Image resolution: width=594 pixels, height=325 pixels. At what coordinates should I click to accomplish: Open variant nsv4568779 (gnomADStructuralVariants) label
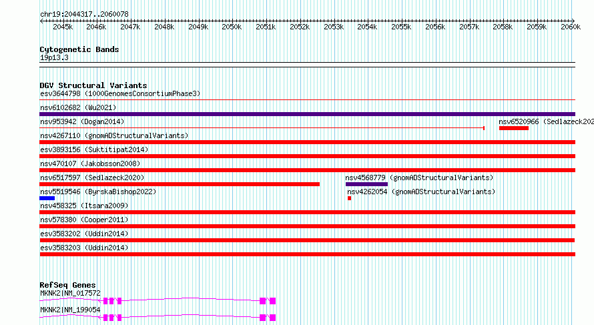pyautogui.click(x=419, y=178)
